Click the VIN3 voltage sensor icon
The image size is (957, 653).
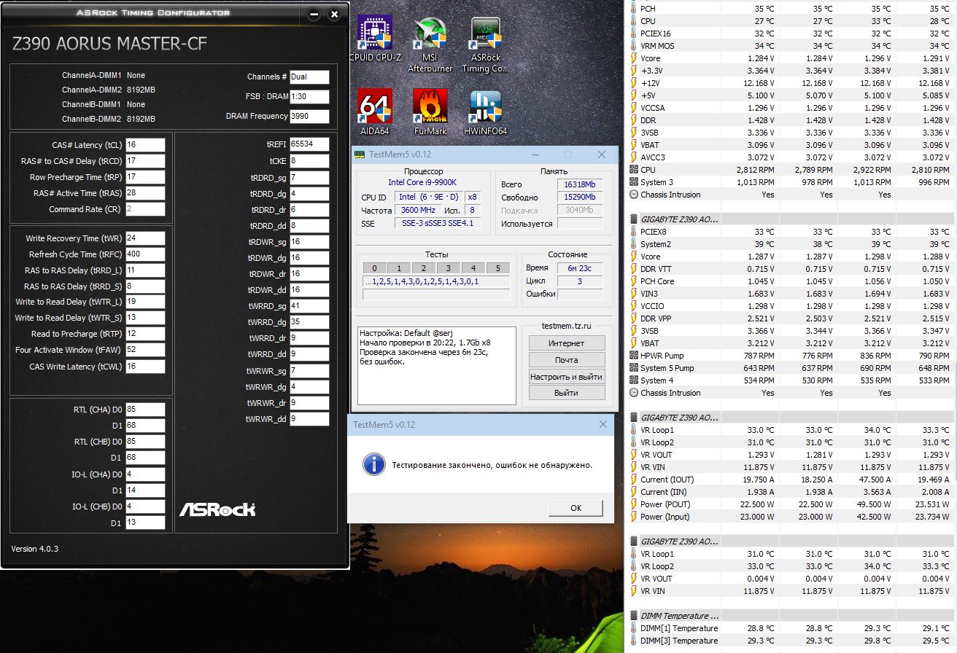coord(633,294)
